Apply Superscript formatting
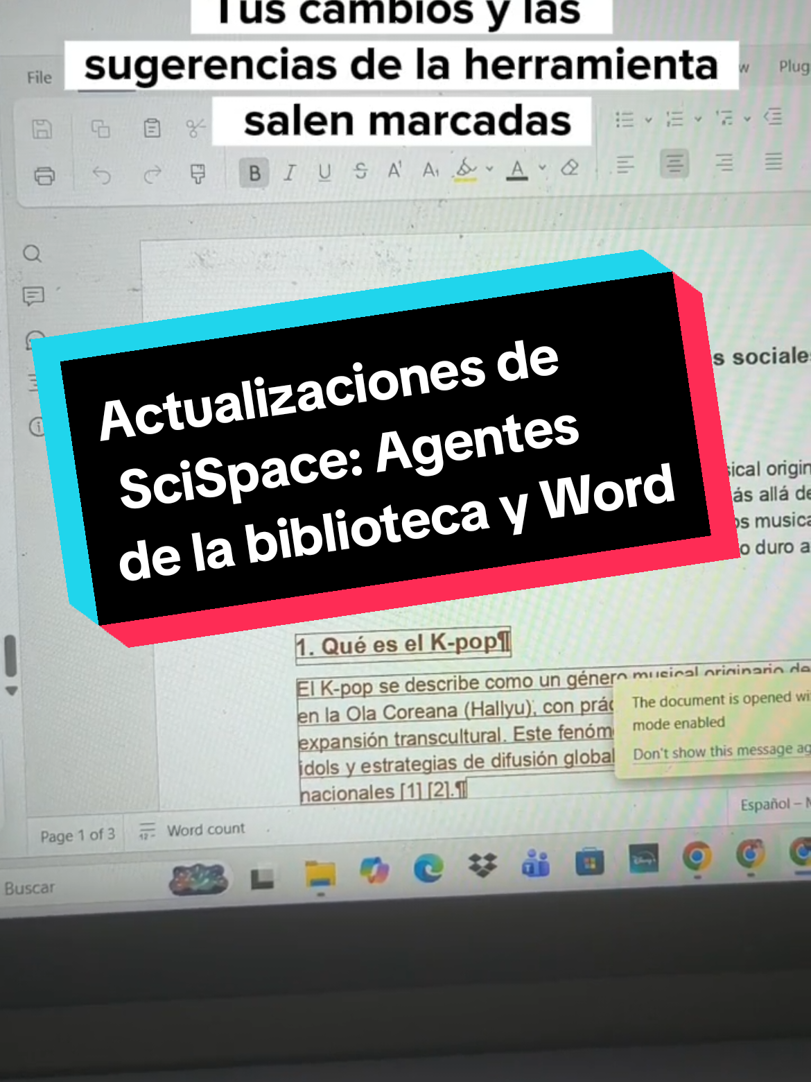The image size is (811, 1082). tap(395, 169)
